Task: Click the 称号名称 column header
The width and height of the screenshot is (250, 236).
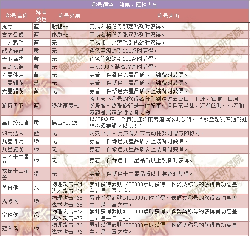Action: pyautogui.click(x=17, y=16)
